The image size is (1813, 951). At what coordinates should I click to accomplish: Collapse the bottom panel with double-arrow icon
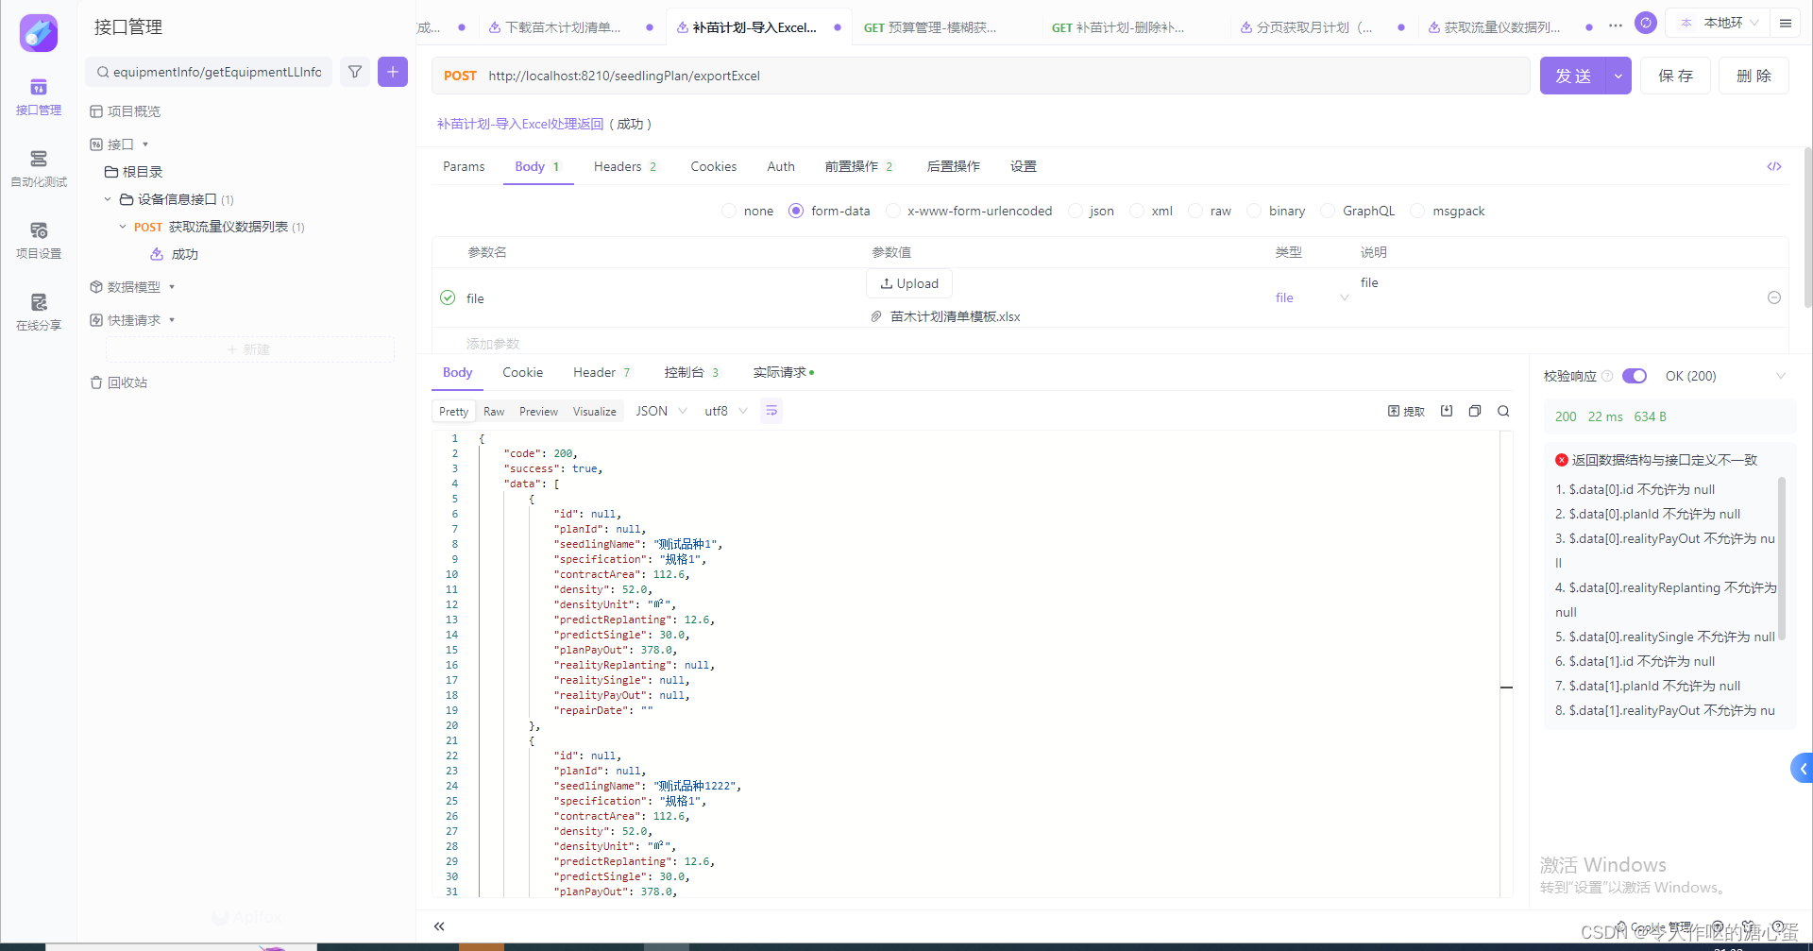click(x=439, y=926)
